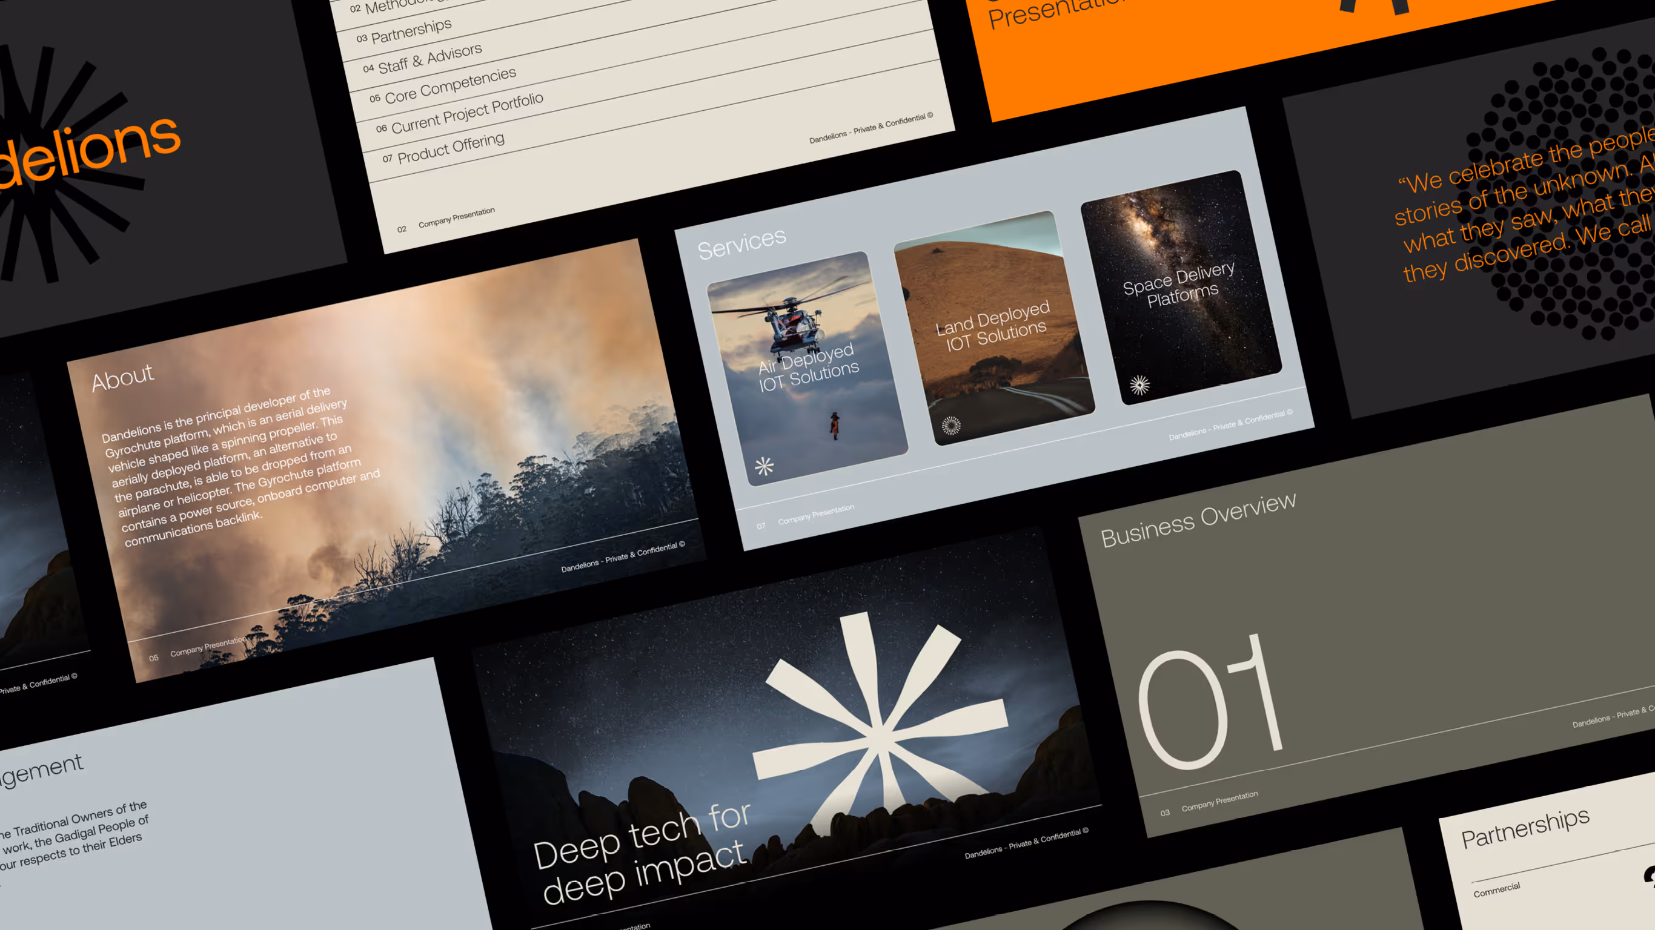Click the dandelion circle icon on the land card
Viewport: 1655px width, 930px height.
[x=951, y=425]
